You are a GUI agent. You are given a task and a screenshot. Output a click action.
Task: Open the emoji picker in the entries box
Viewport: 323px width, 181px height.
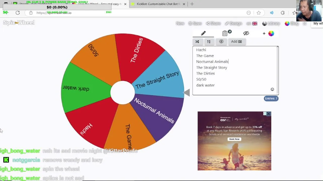(272, 89)
